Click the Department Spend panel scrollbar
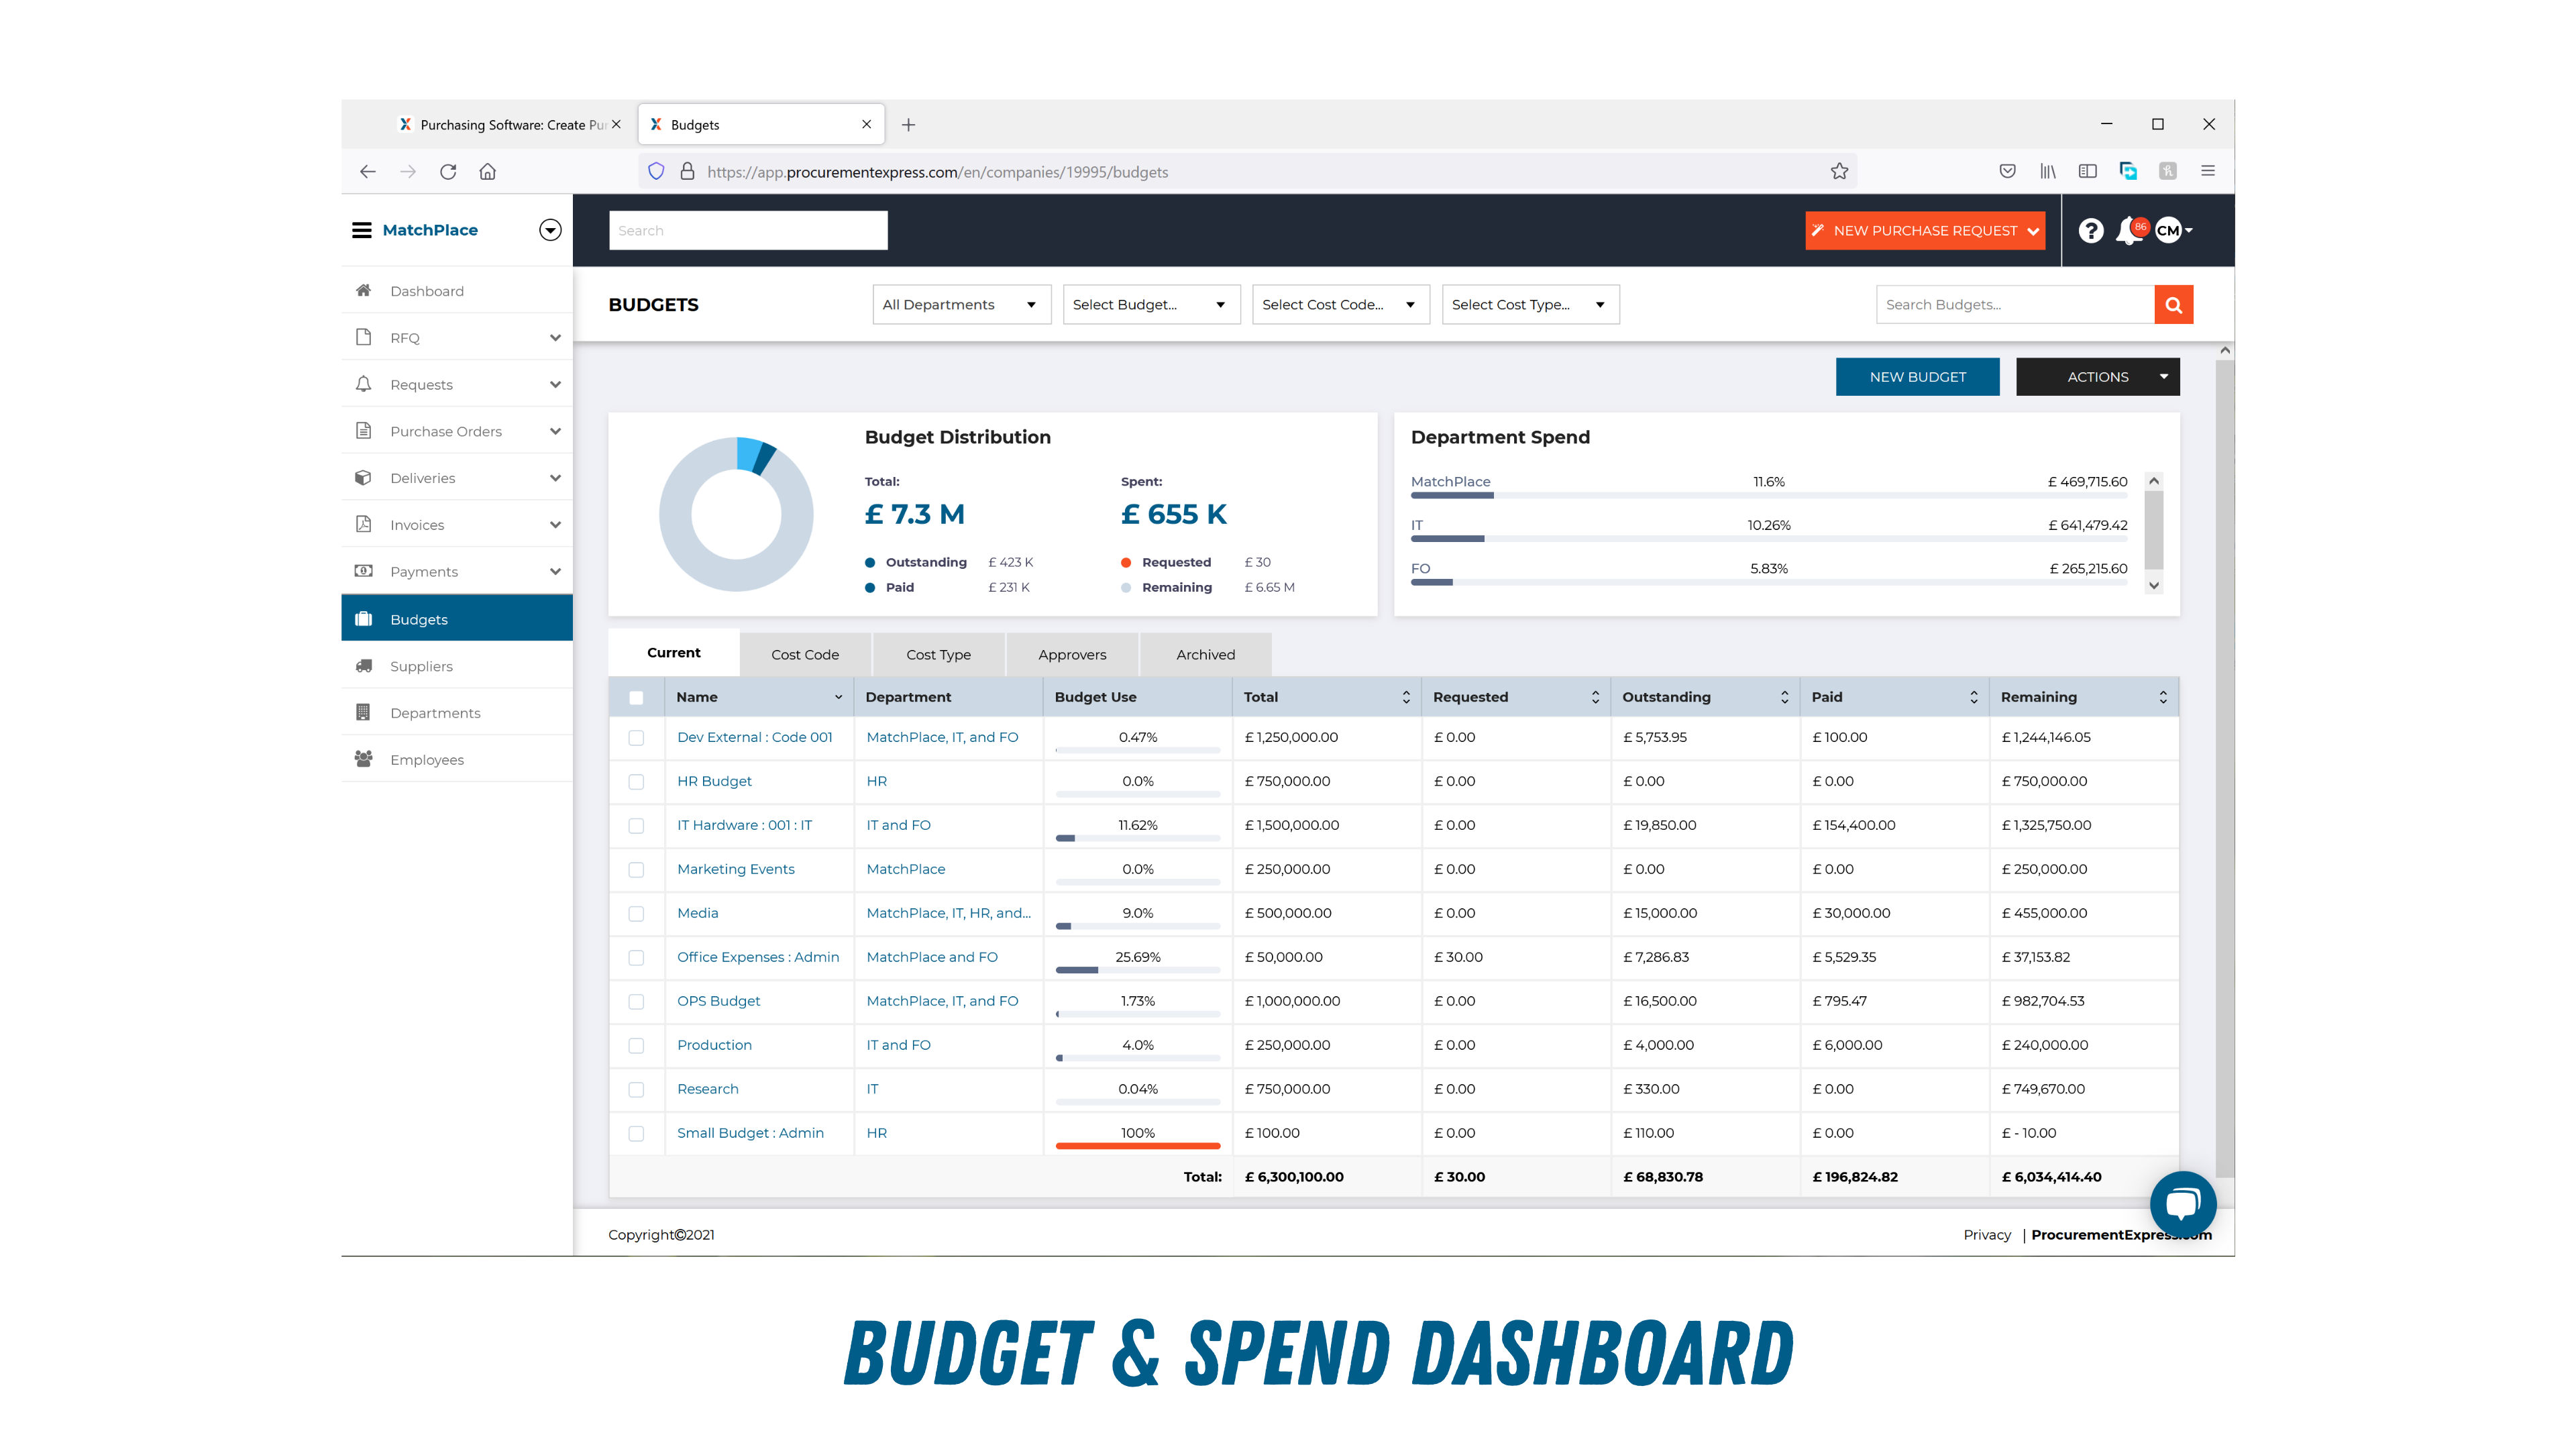2576x1449 pixels. [x=2154, y=530]
